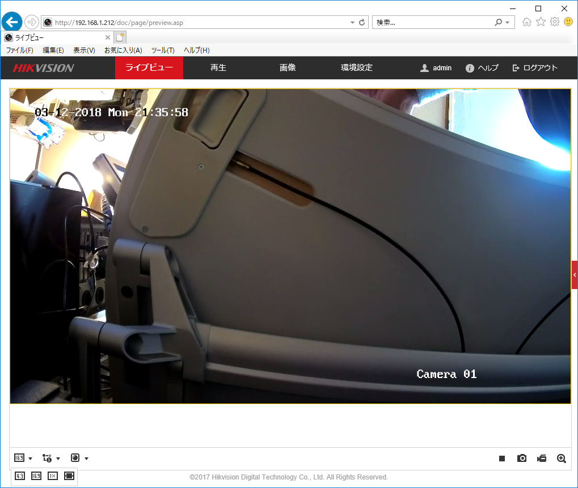Viewport: 578px width, 488px height.
Task: Open the ヘルプ(H) browser menu
Action: [196, 50]
